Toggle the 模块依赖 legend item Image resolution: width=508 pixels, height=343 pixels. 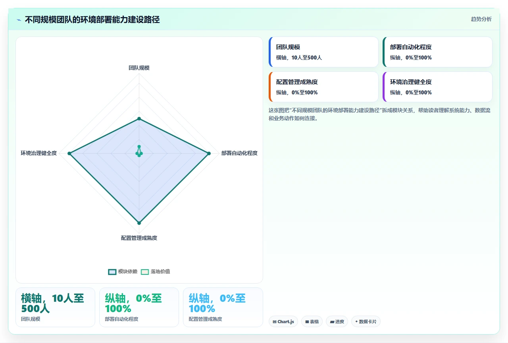tap(123, 272)
